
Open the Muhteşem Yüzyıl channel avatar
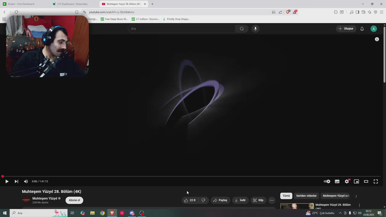pos(26,200)
